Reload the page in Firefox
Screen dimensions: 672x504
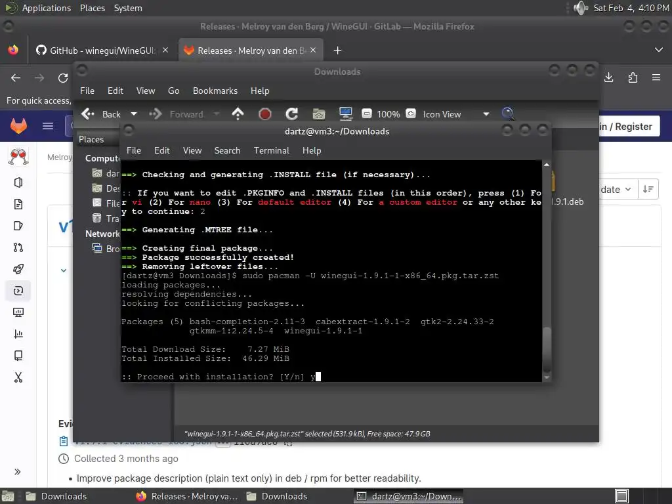63,78
